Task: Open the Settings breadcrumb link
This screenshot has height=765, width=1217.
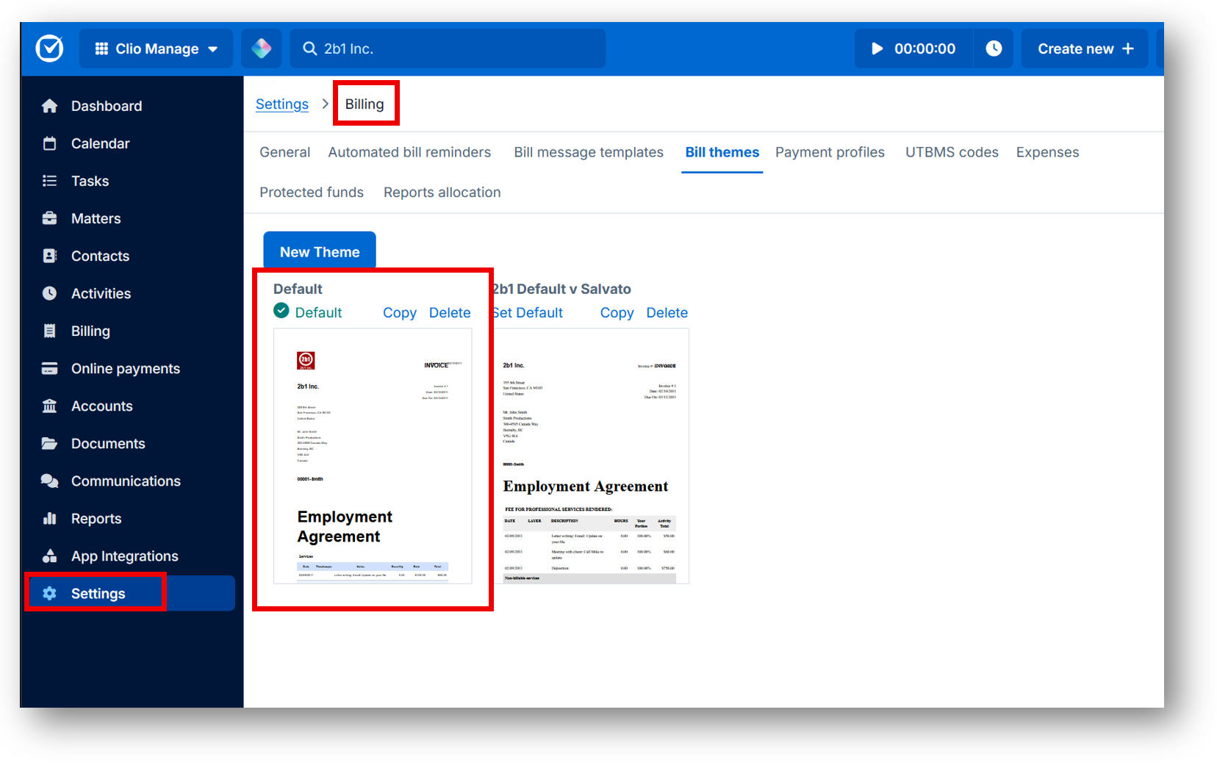Action: click(x=282, y=104)
